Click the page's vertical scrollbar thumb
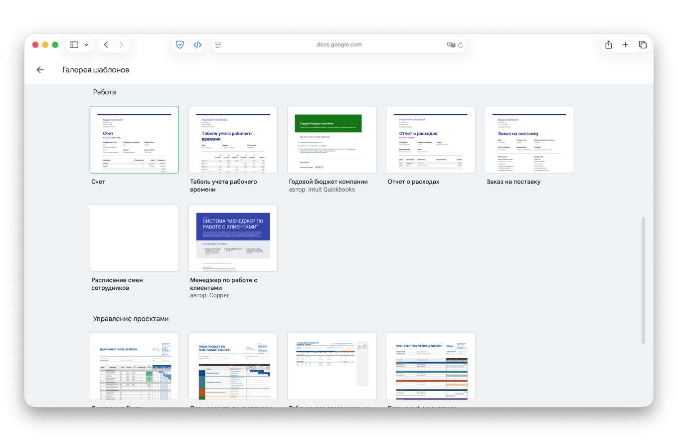 coord(643,279)
